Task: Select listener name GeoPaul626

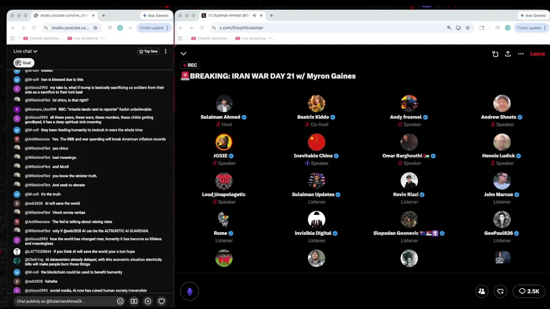Action: click(x=498, y=233)
